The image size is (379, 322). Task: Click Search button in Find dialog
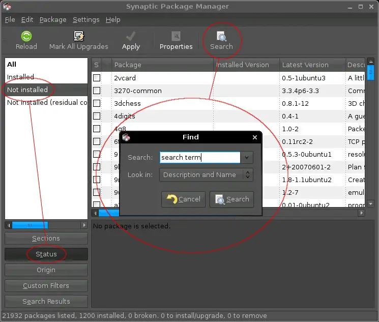click(232, 199)
